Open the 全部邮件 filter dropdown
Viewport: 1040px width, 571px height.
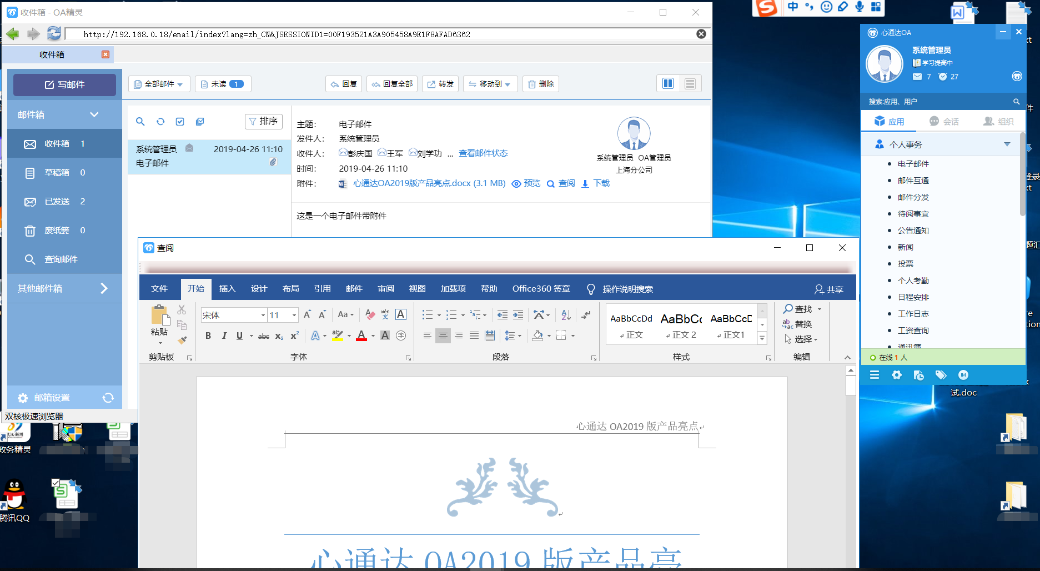point(159,84)
